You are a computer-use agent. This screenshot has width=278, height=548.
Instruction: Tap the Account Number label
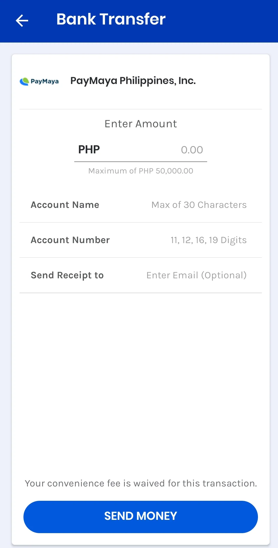pos(70,240)
